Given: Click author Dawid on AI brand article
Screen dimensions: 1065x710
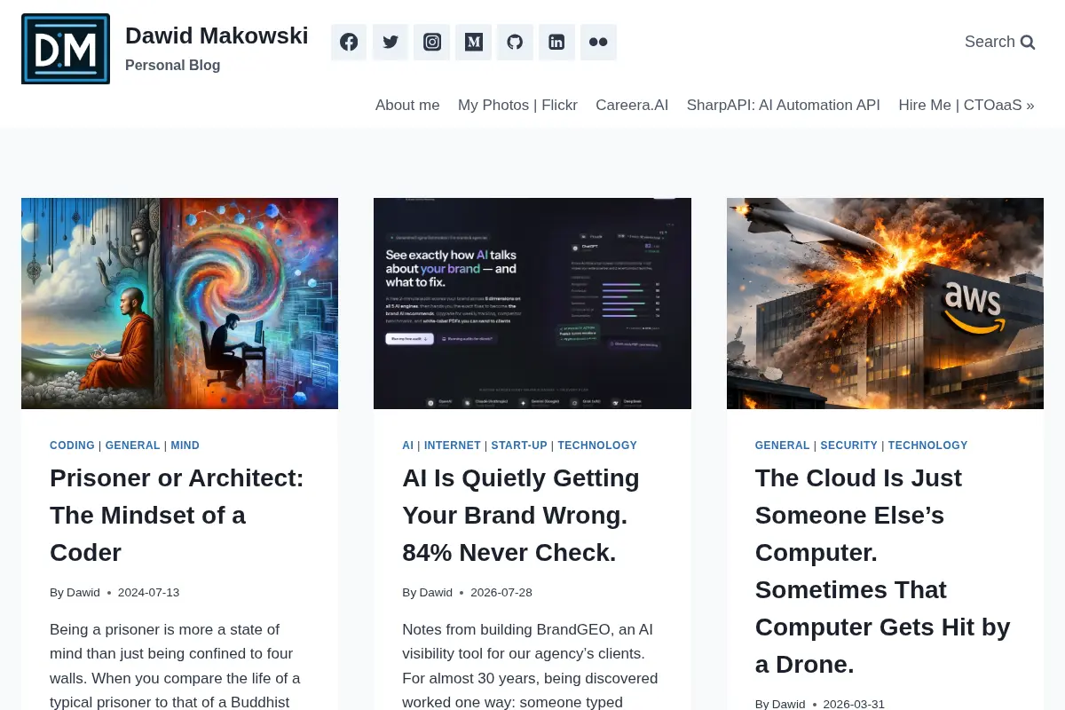Looking at the screenshot, I should coord(436,592).
